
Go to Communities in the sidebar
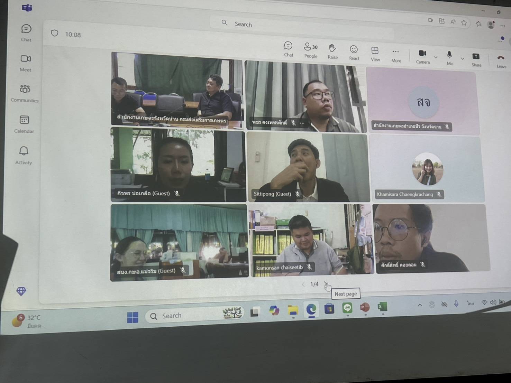[x=25, y=93]
